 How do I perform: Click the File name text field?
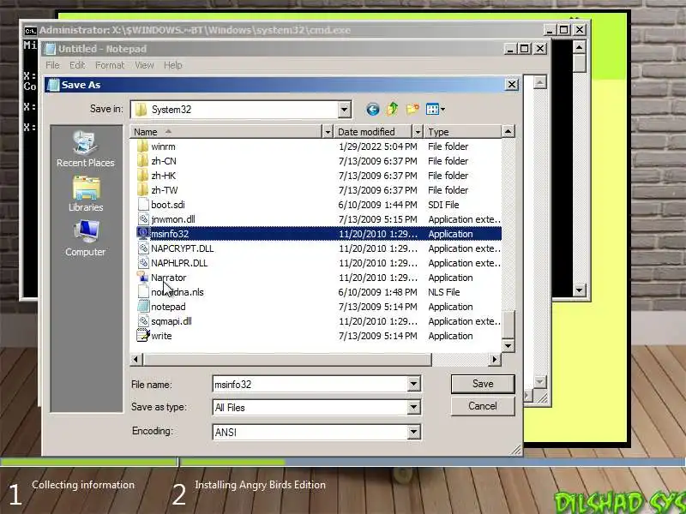click(310, 384)
